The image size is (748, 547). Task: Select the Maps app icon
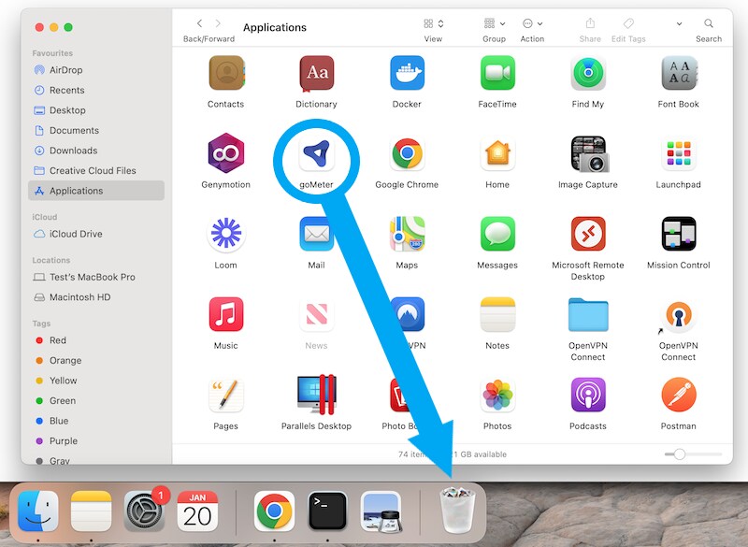(x=407, y=234)
